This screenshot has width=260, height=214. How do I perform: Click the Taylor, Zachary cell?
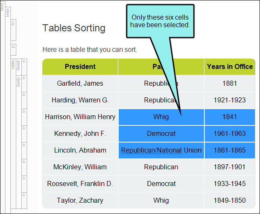(x=80, y=200)
